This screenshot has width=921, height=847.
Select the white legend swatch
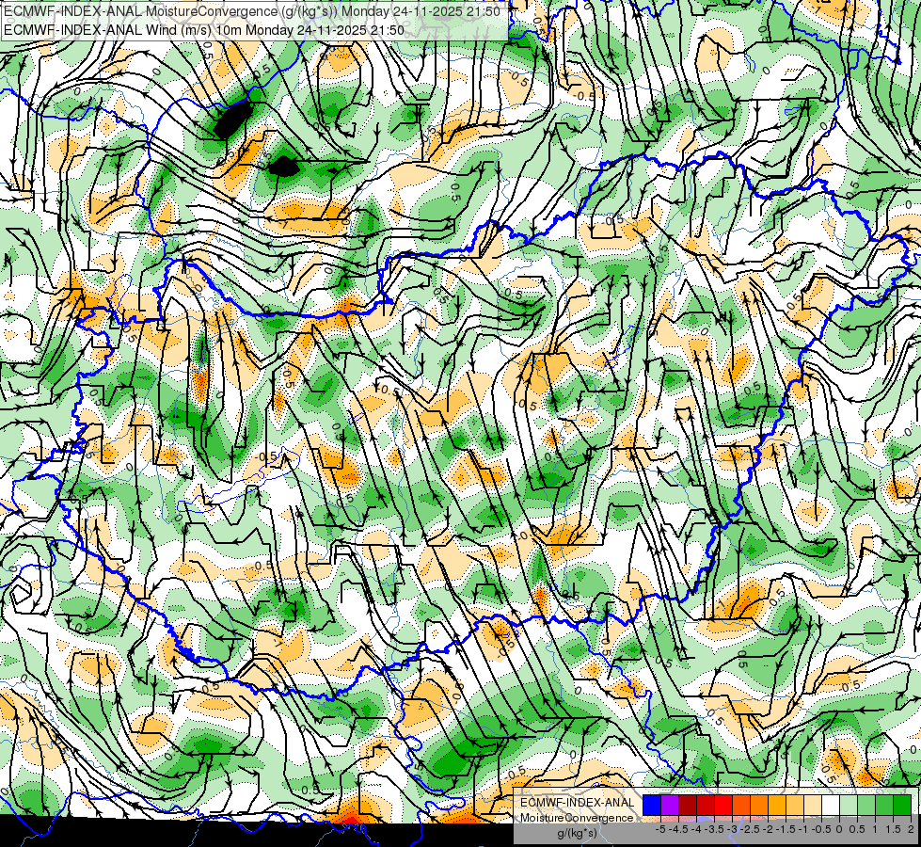[x=831, y=806]
